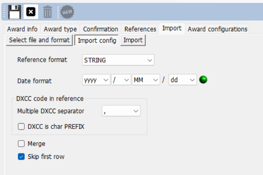Open the date separator slash dropdown
The width and height of the screenshot is (263, 175).
tap(121, 80)
